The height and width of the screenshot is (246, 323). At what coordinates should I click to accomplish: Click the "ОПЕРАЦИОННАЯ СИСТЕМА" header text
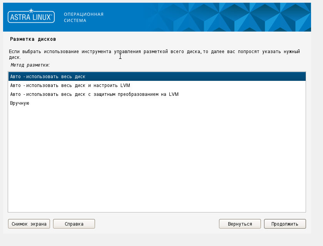pyautogui.click(x=84, y=17)
